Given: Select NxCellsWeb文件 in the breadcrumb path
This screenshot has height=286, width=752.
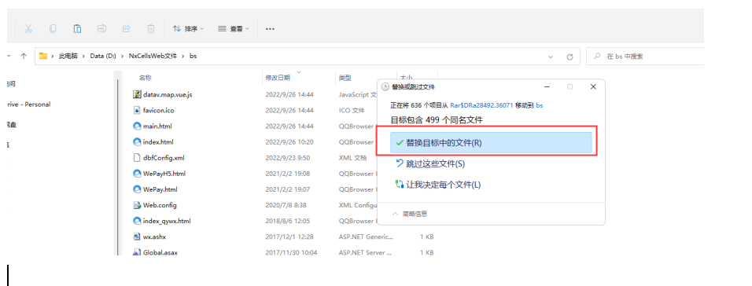Looking at the screenshot, I should 153,56.
